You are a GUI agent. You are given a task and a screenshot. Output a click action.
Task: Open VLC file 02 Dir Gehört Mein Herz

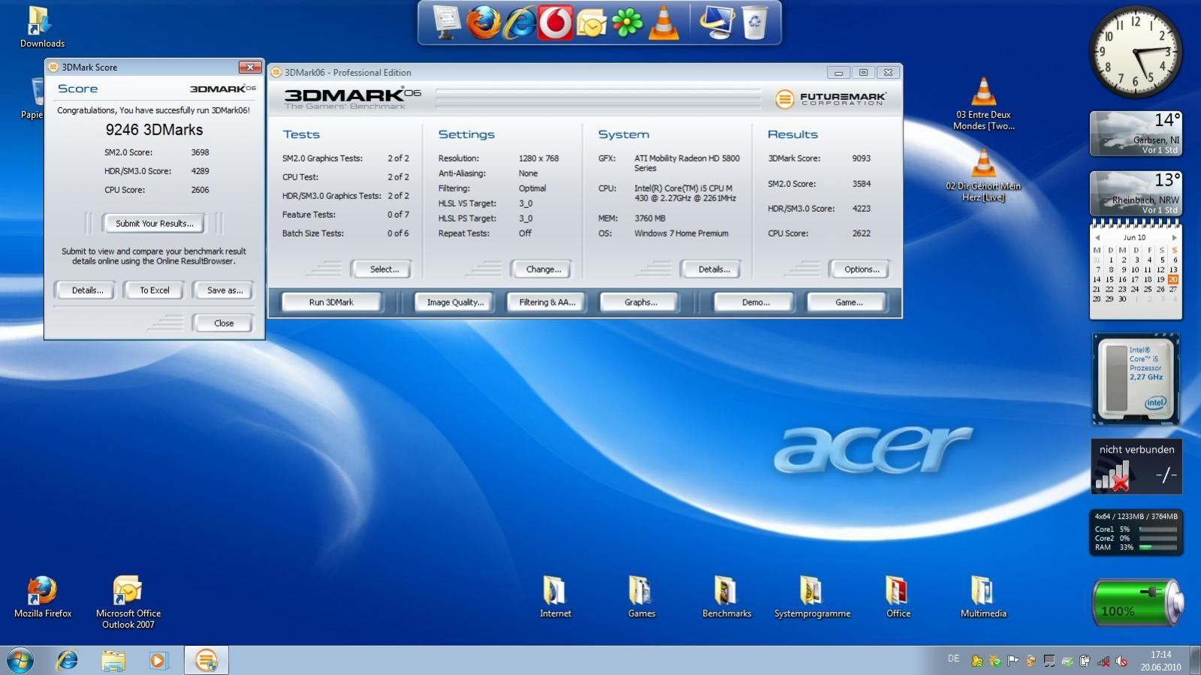point(983,175)
